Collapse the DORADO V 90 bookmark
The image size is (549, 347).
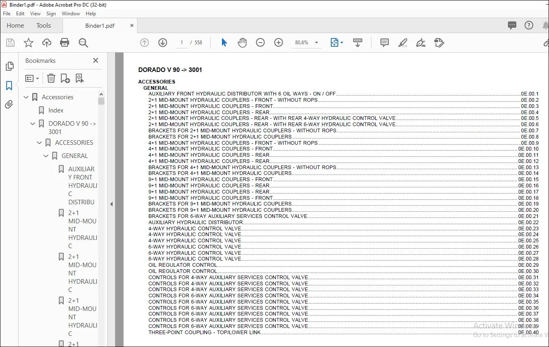tap(33, 124)
